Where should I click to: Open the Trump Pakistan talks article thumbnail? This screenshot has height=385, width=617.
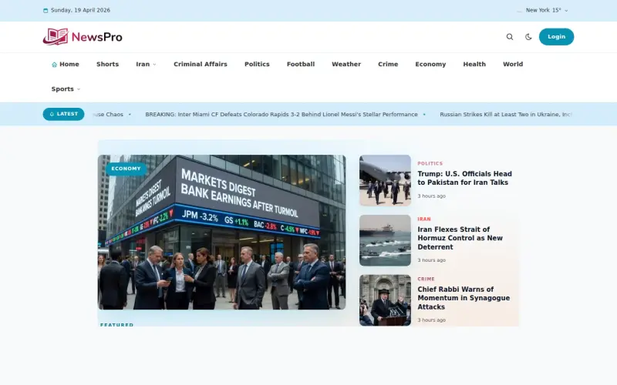[385, 180]
